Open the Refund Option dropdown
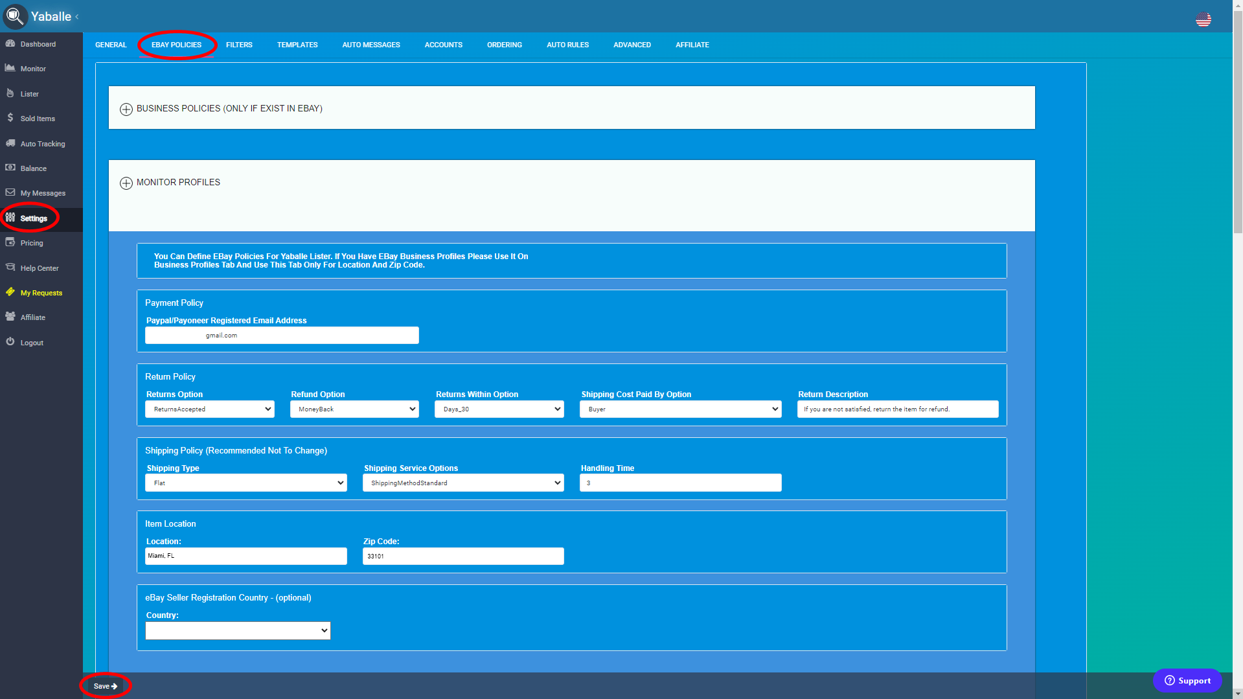Screen dimensions: 1243x699 pos(354,409)
